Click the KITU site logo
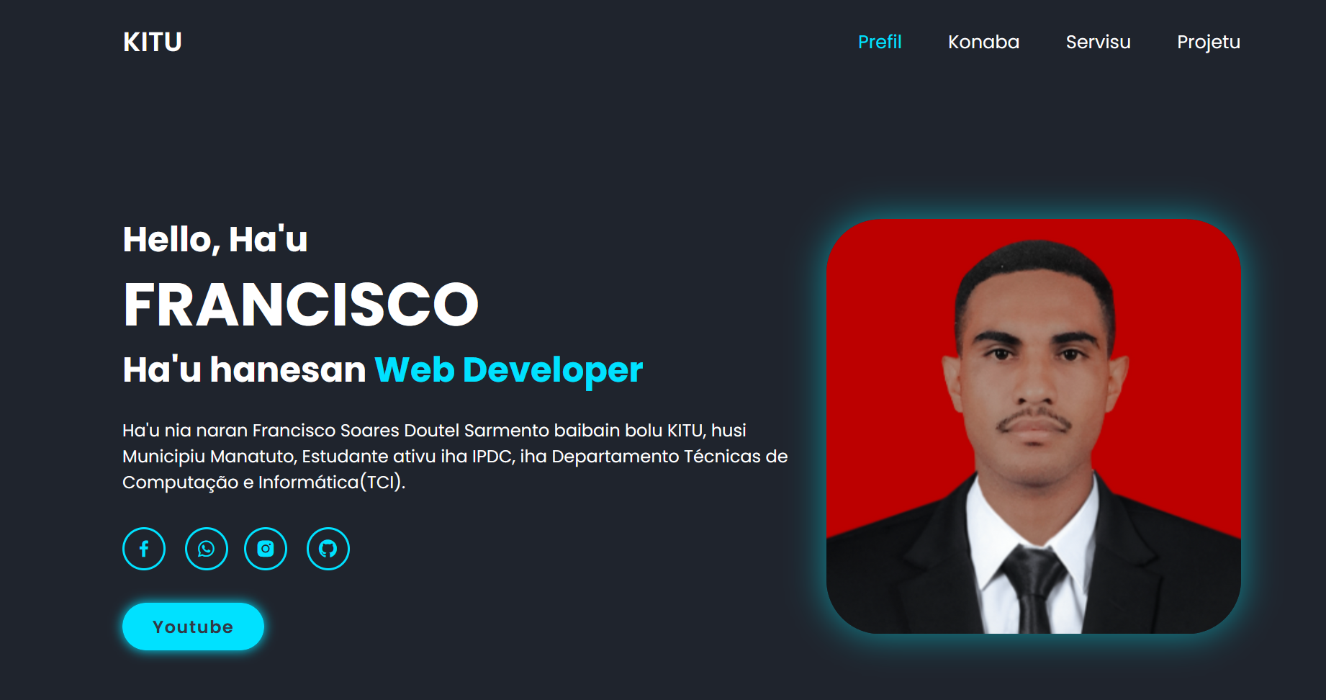The image size is (1326, 700). 151,41
